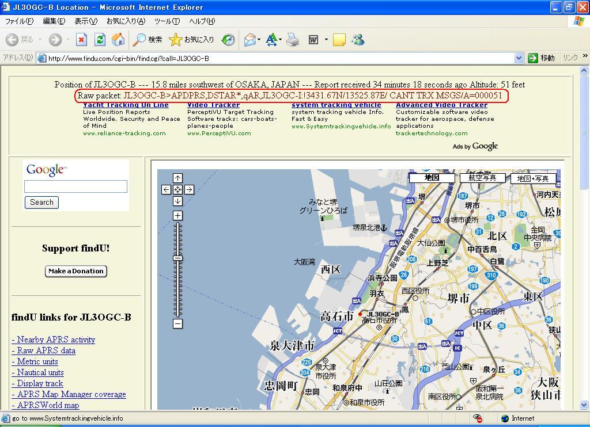Click the JL3OGC-B red marker on map
Image resolution: width=590 pixels, height=427 pixels.
click(x=360, y=314)
